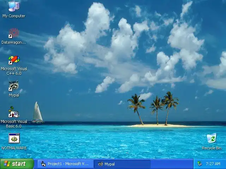Select the My Computer desktop icon
The width and height of the screenshot is (226, 169).
(14, 6)
